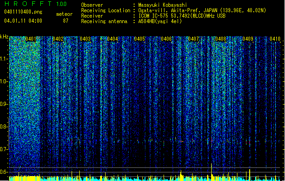The width and height of the screenshot is (285, 181).
Task: Click the 0404 time marker
Action: pos(112,39)
